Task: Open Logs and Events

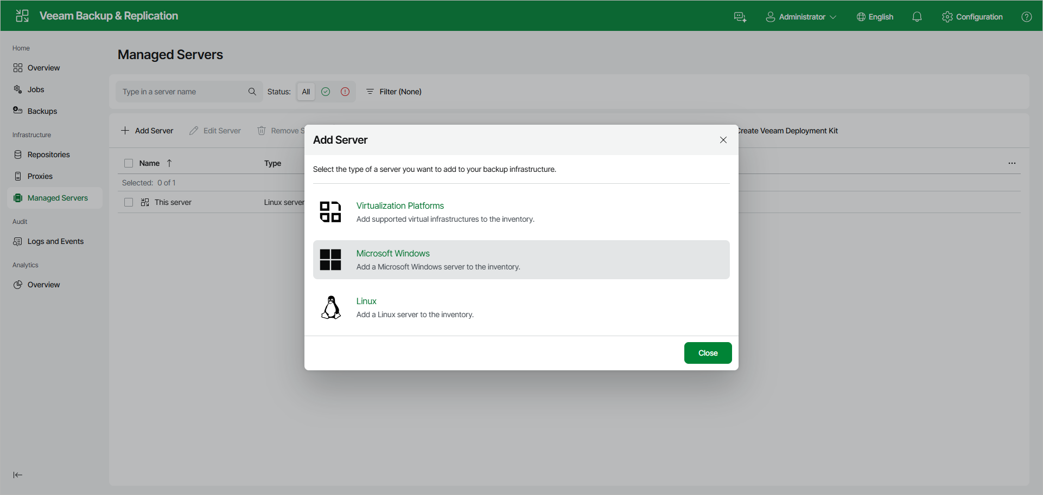Action: click(x=55, y=241)
